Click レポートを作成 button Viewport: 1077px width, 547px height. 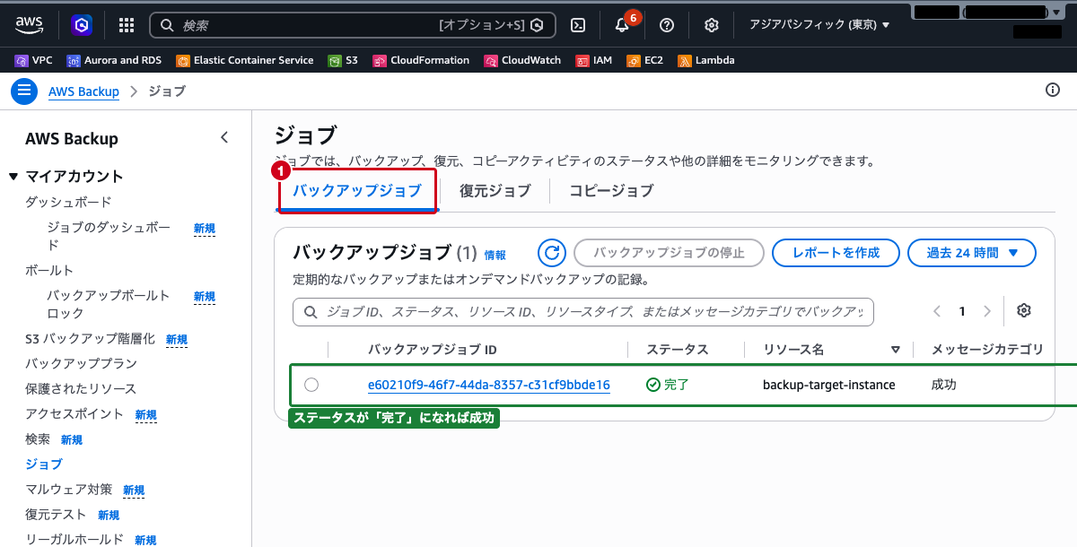tap(836, 253)
